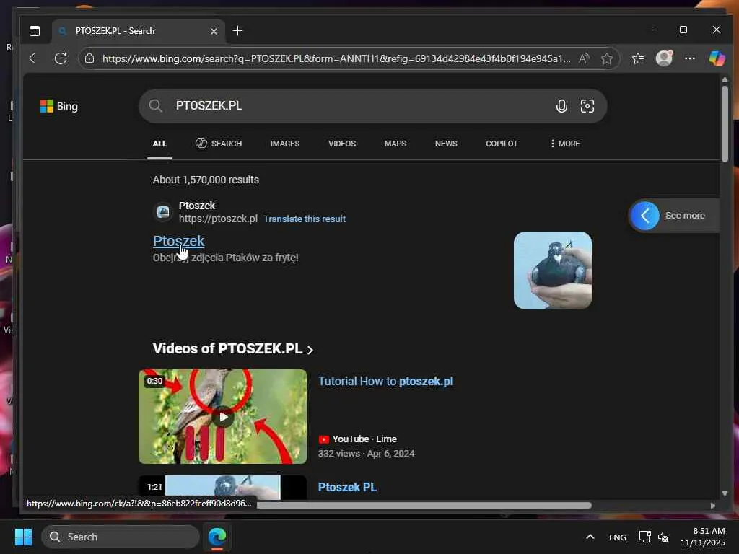
Task: Open Edge Settings and more menu
Action: pyautogui.click(x=690, y=58)
